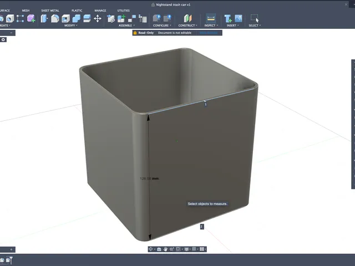Select the Shell tool icon
Image resolution: width=355 pixels, height=266 pixels.
click(x=65, y=18)
